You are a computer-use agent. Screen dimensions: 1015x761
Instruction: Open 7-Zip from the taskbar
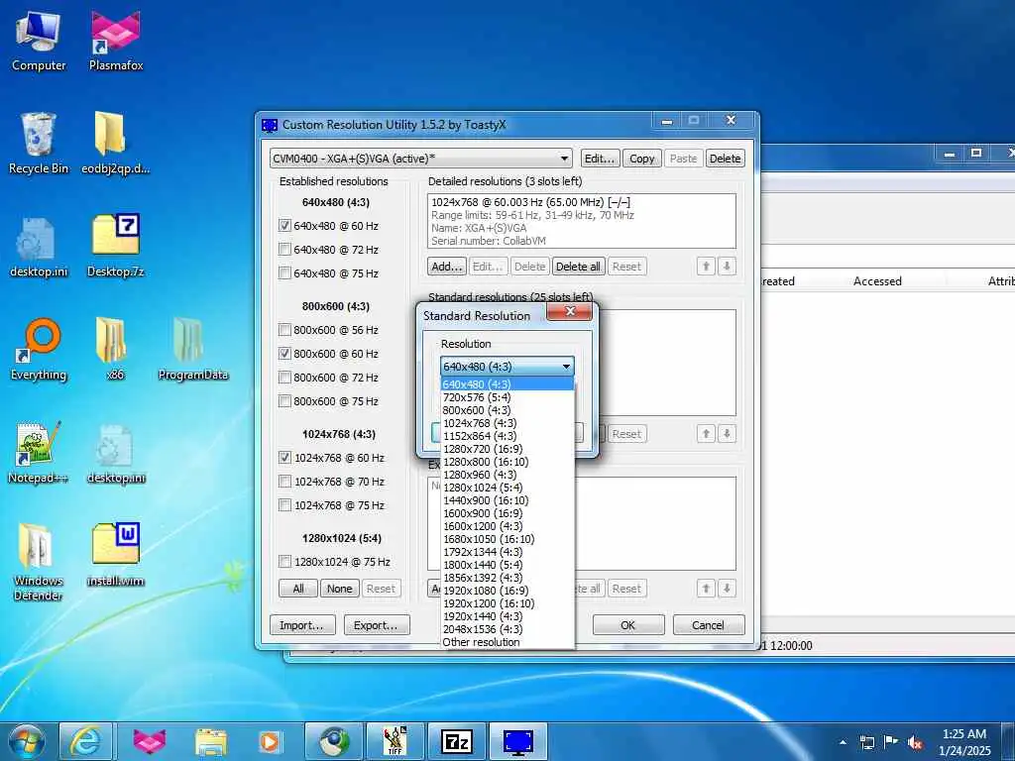tap(456, 741)
